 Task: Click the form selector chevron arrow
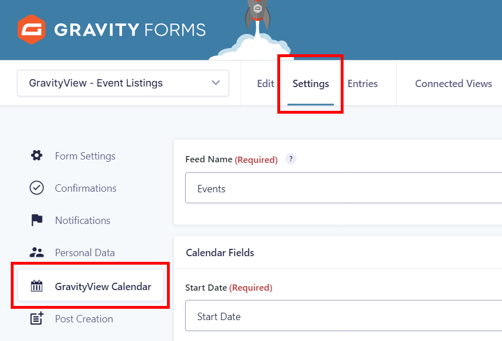pos(215,83)
